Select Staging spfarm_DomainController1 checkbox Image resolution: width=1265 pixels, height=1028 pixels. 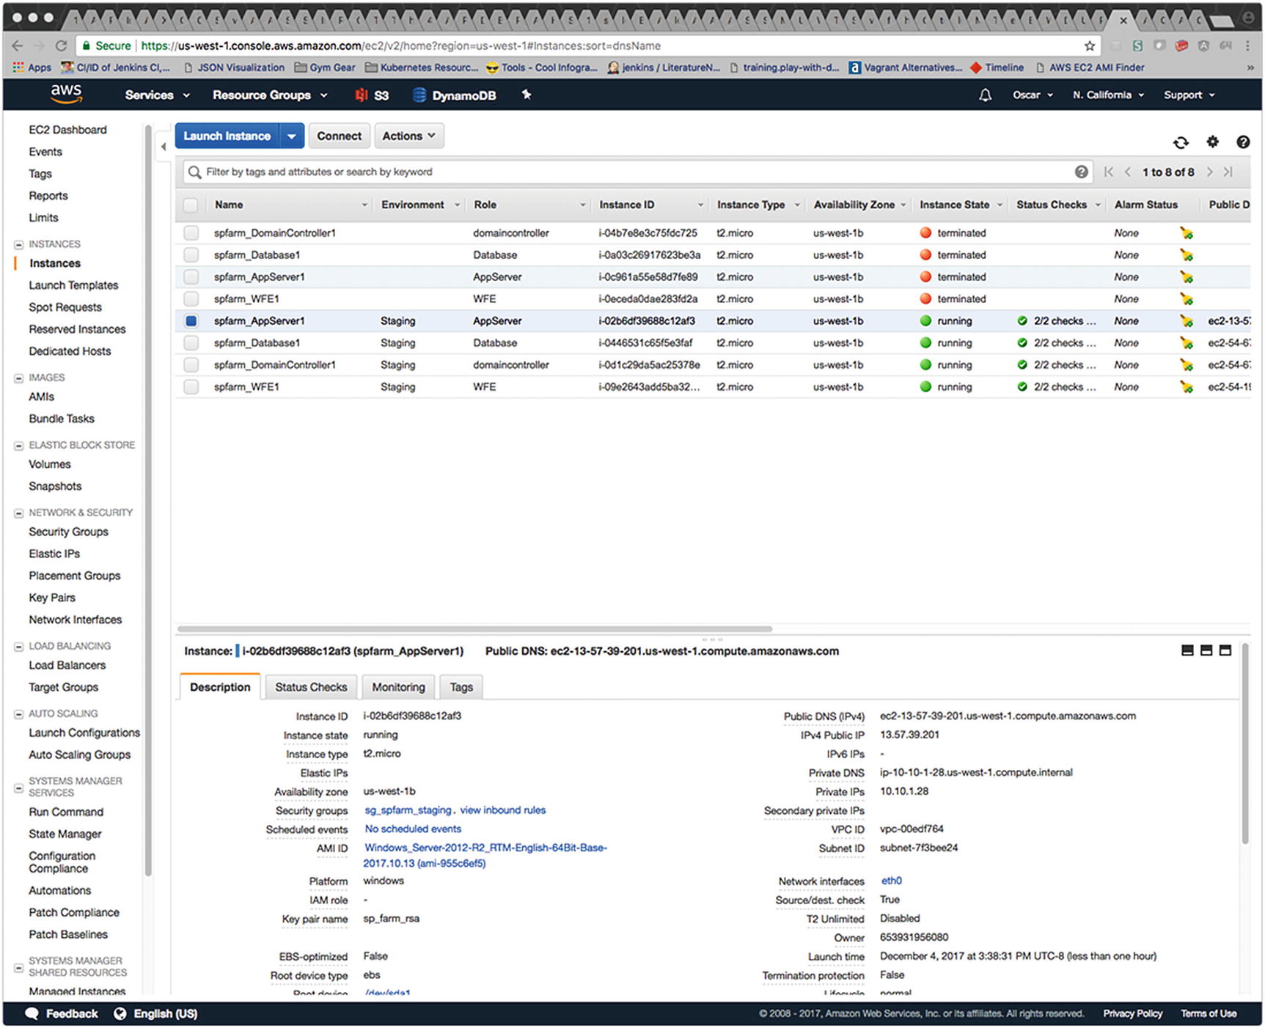click(x=191, y=365)
